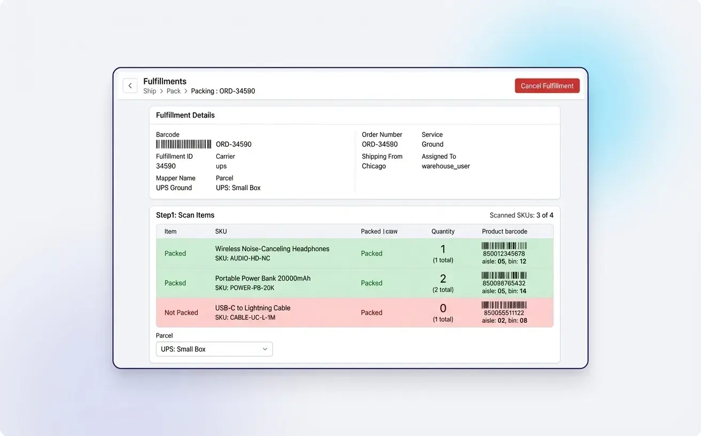Toggle the Not Packed label for cable
The height and width of the screenshot is (436, 701).
[x=182, y=312]
